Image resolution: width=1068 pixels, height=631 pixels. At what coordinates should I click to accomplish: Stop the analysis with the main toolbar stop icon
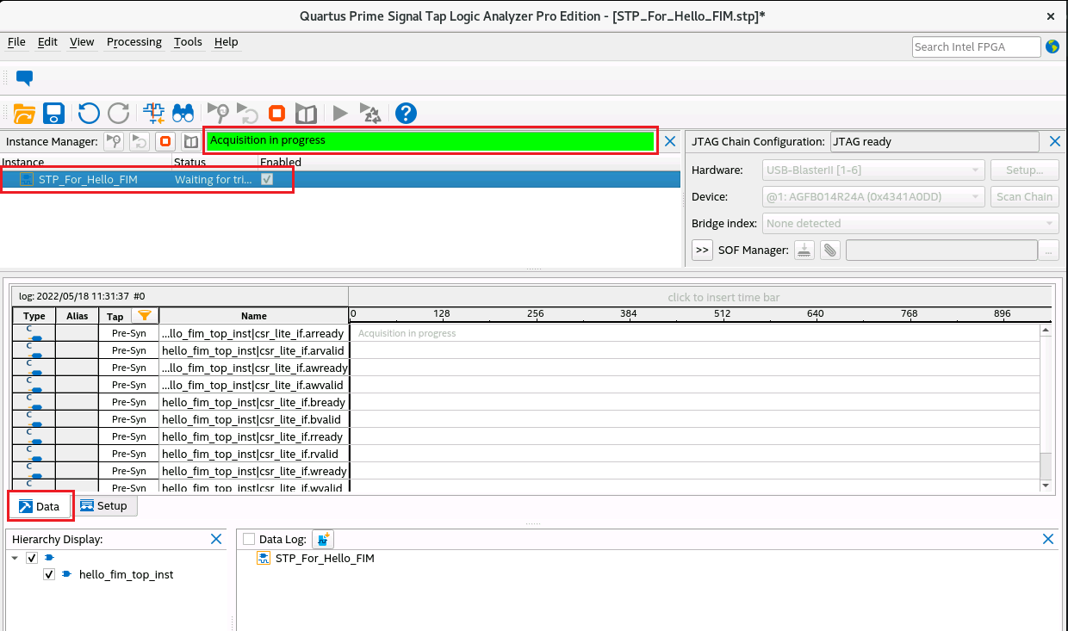point(276,113)
